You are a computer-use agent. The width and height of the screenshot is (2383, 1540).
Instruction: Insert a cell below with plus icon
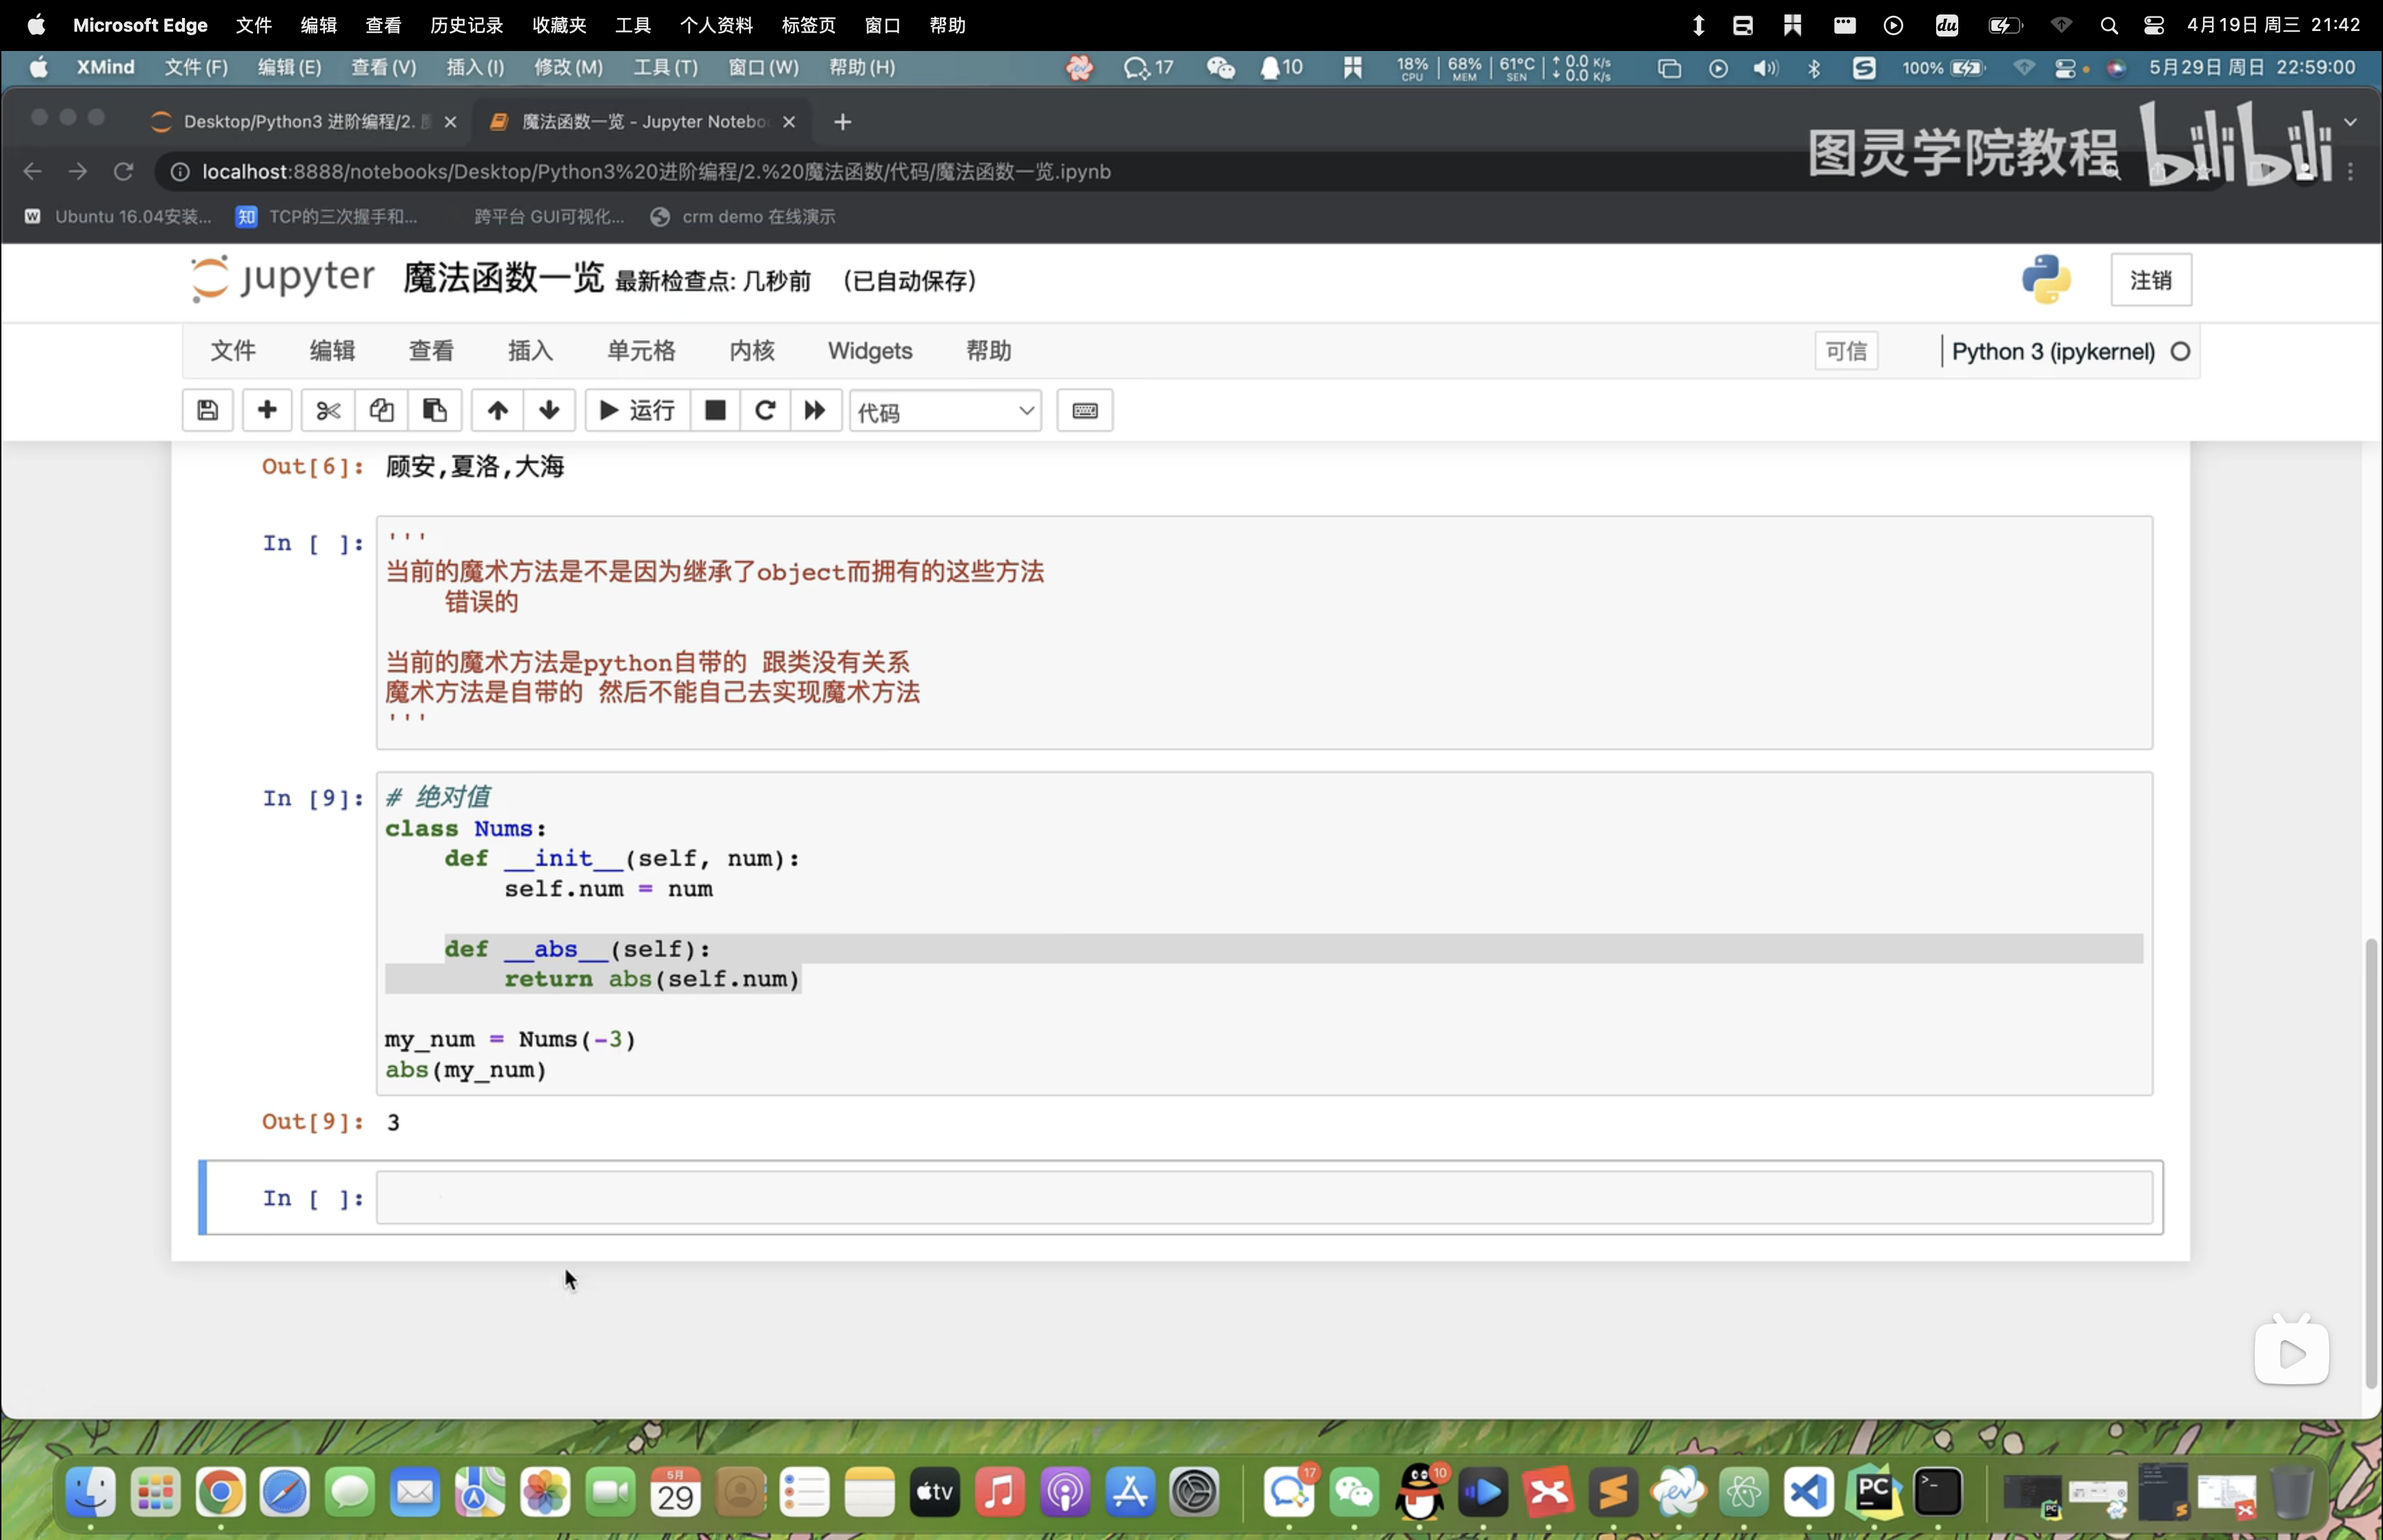(267, 410)
